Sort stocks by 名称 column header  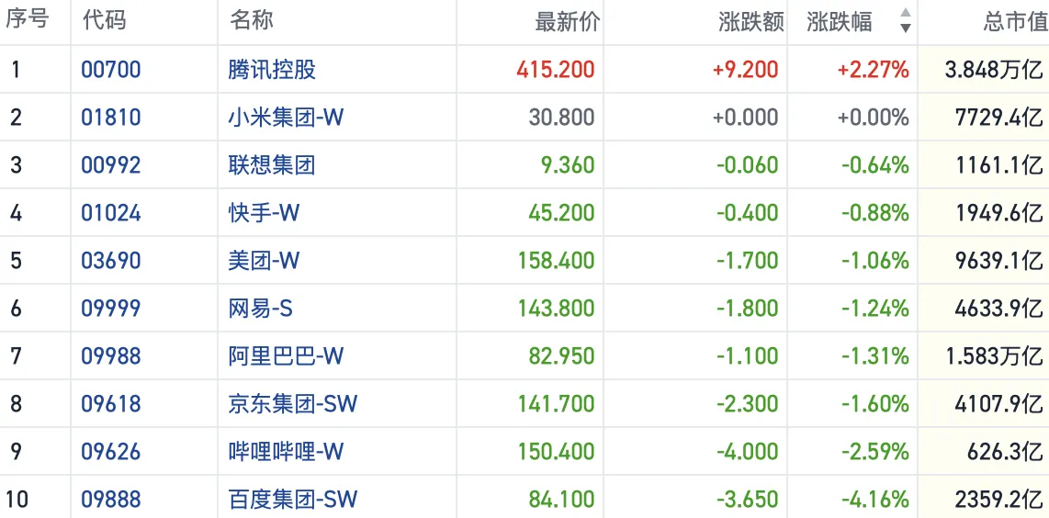251,21
